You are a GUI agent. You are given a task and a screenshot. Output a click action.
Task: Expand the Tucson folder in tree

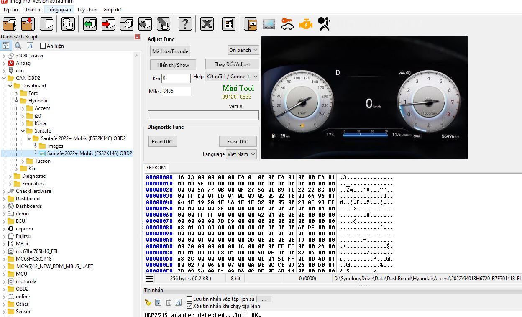23,161
